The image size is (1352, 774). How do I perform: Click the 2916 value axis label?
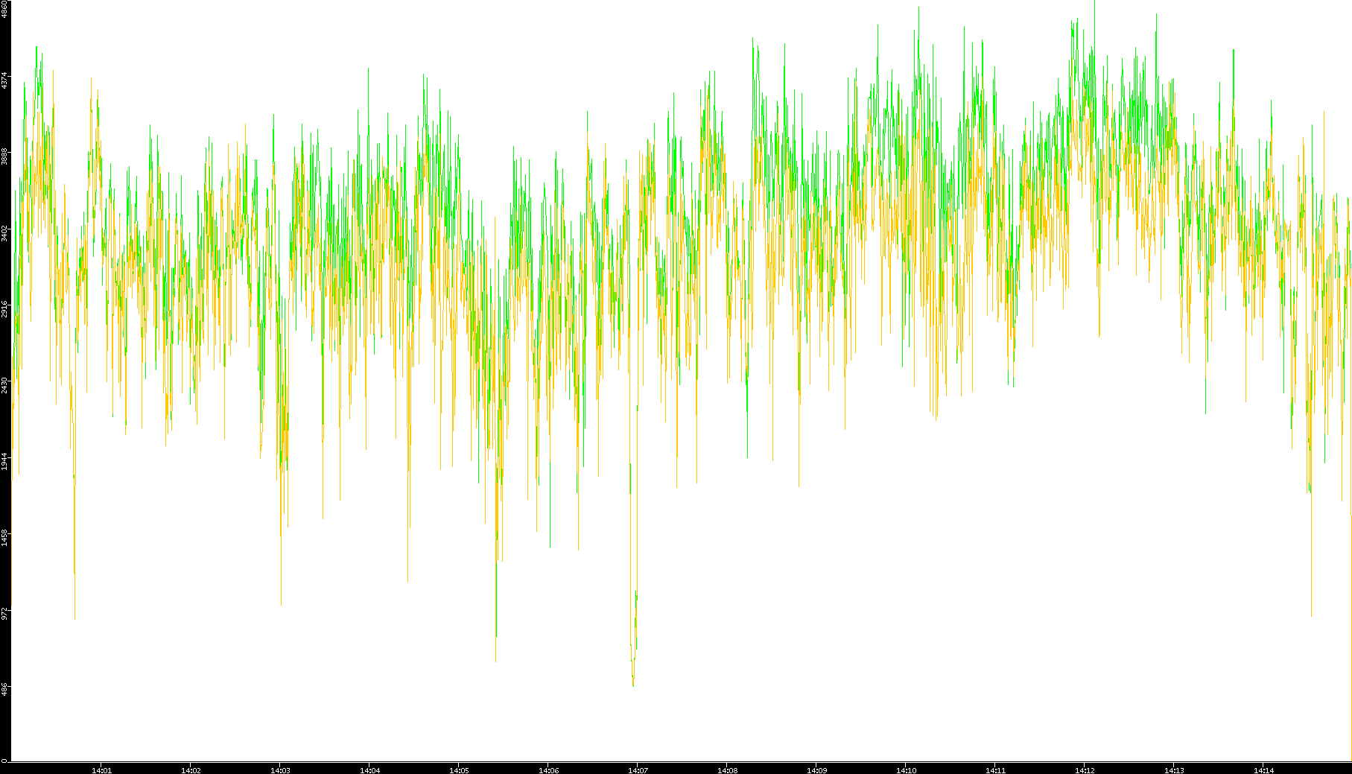[x=4, y=309]
